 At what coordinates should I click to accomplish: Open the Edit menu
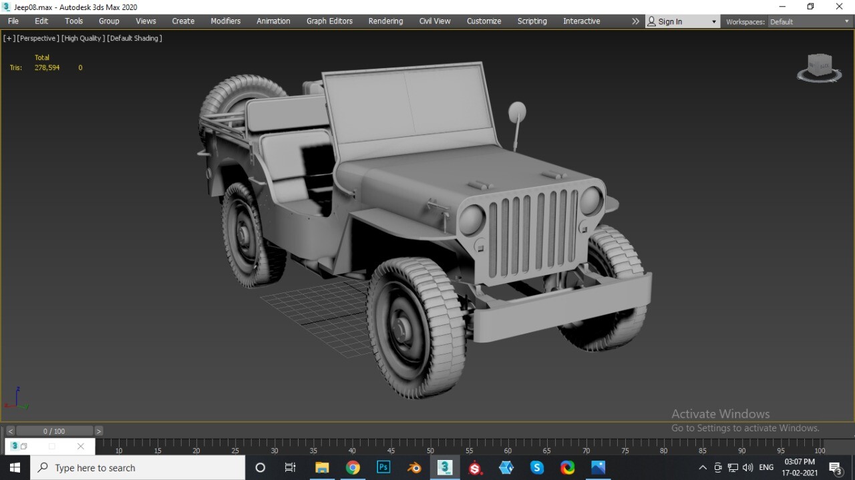pos(41,21)
